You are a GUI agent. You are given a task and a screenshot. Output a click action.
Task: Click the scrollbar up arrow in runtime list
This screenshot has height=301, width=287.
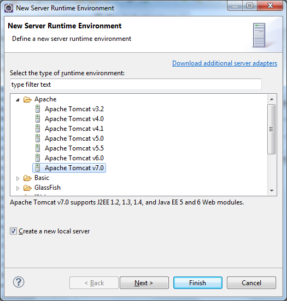272,99
